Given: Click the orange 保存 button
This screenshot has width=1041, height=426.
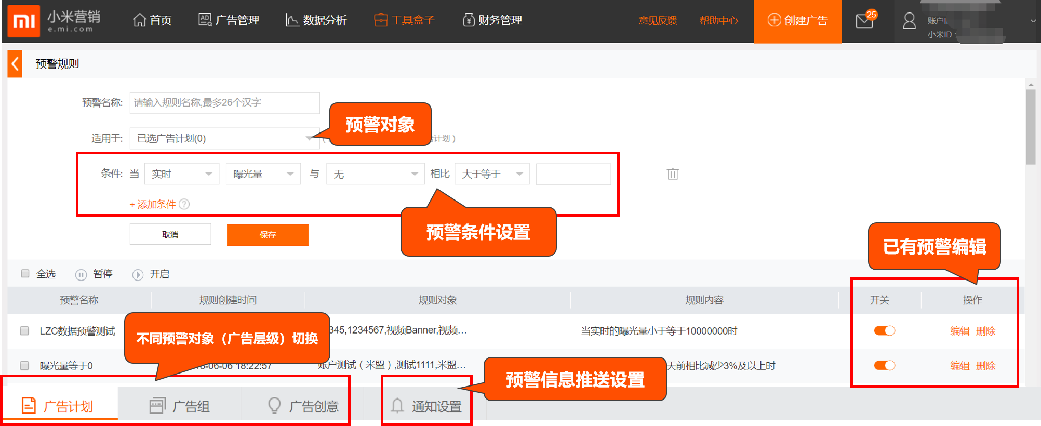Looking at the screenshot, I should (x=268, y=235).
